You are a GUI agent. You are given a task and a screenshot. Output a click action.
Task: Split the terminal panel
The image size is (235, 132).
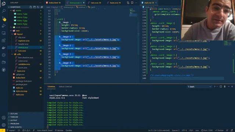pos(221,87)
